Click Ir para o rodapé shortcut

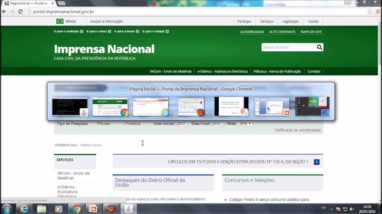tap(156, 31)
